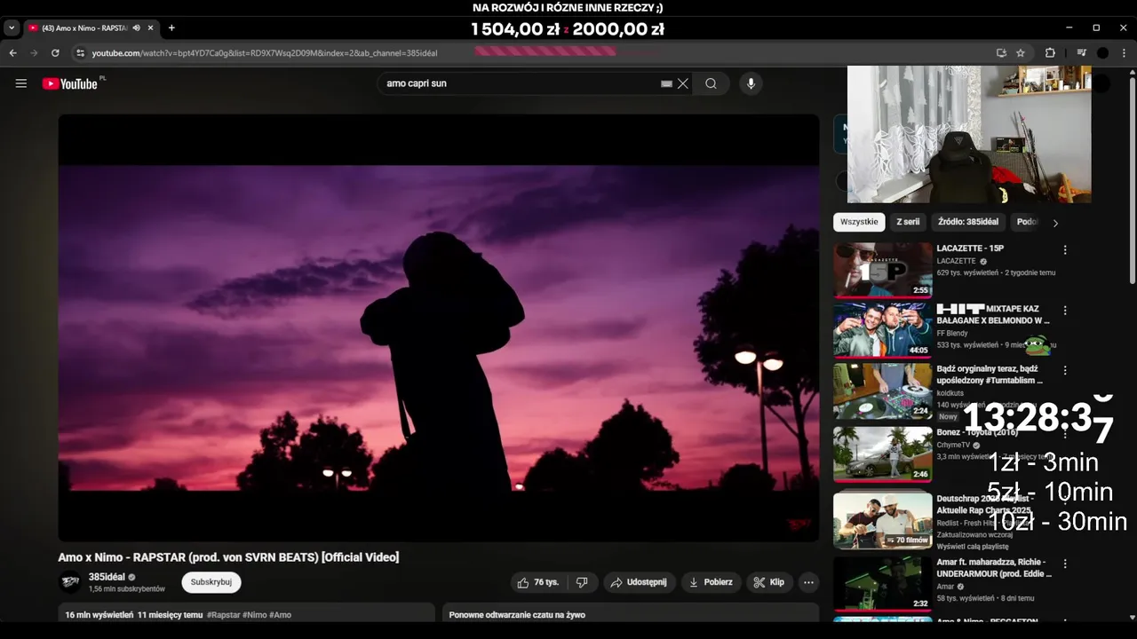View site information icon in address bar
The height and width of the screenshot is (639, 1137).
(x=80, y=53)
